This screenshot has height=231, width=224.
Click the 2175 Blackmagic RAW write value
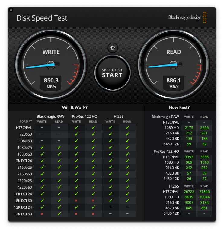189,128
